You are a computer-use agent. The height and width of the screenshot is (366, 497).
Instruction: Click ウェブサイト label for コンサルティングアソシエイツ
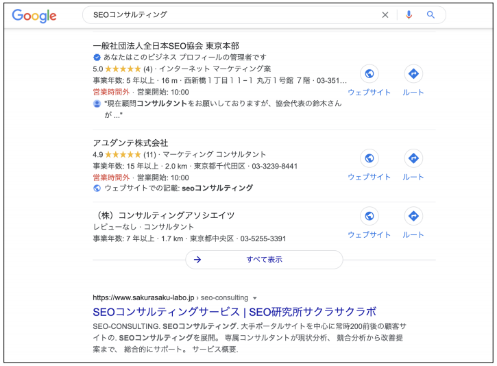coord(369,235)
